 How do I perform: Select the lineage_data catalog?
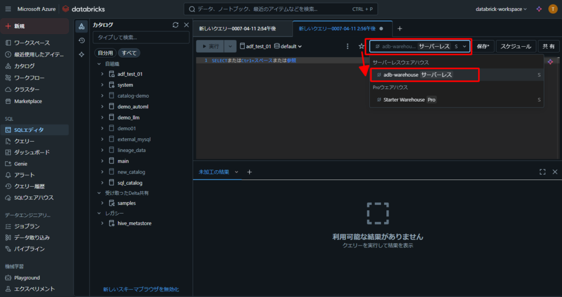tap(132, 150)
